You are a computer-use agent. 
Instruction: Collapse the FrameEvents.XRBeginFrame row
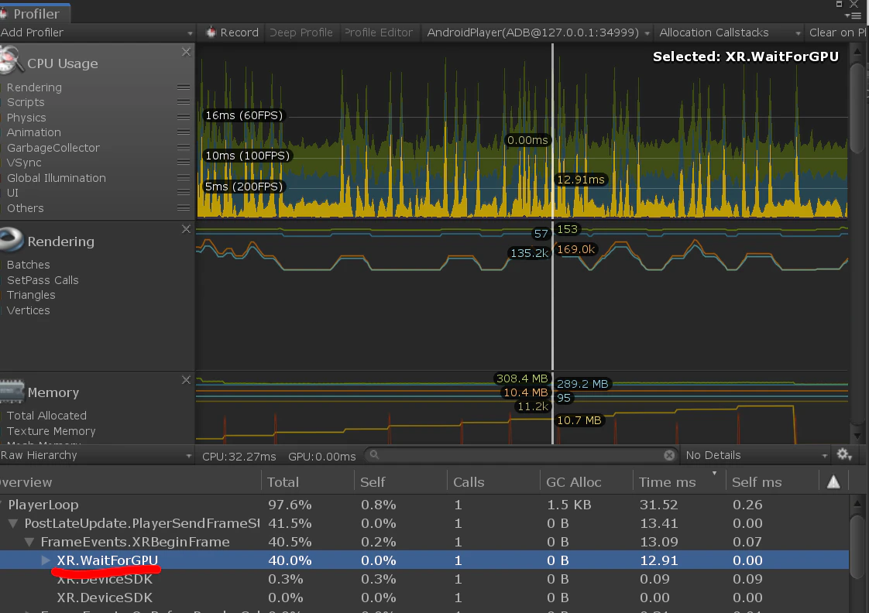tap(29, 542)
